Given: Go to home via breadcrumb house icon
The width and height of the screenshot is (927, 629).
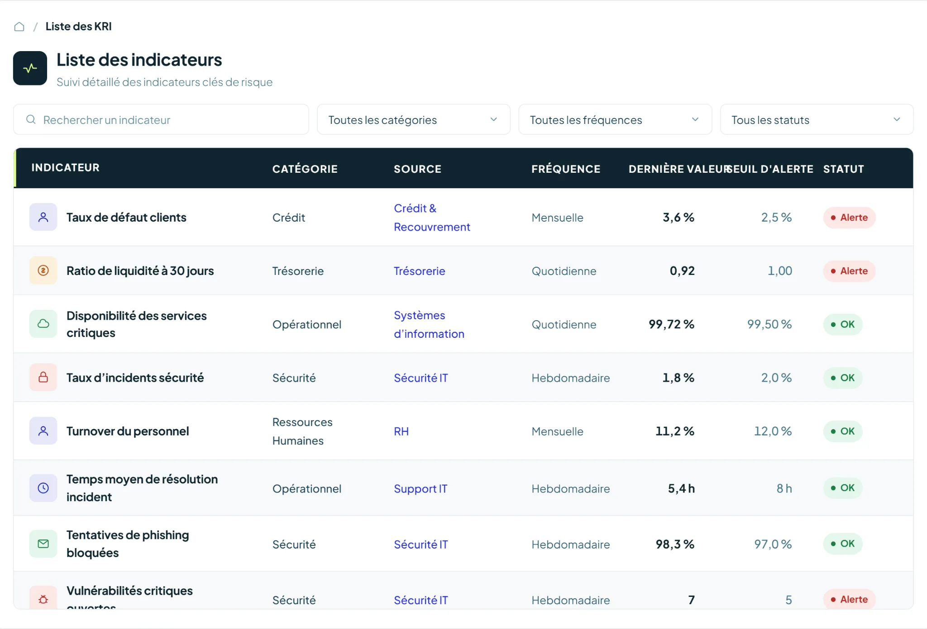Looking at the screenshot, I should point(19,27).
